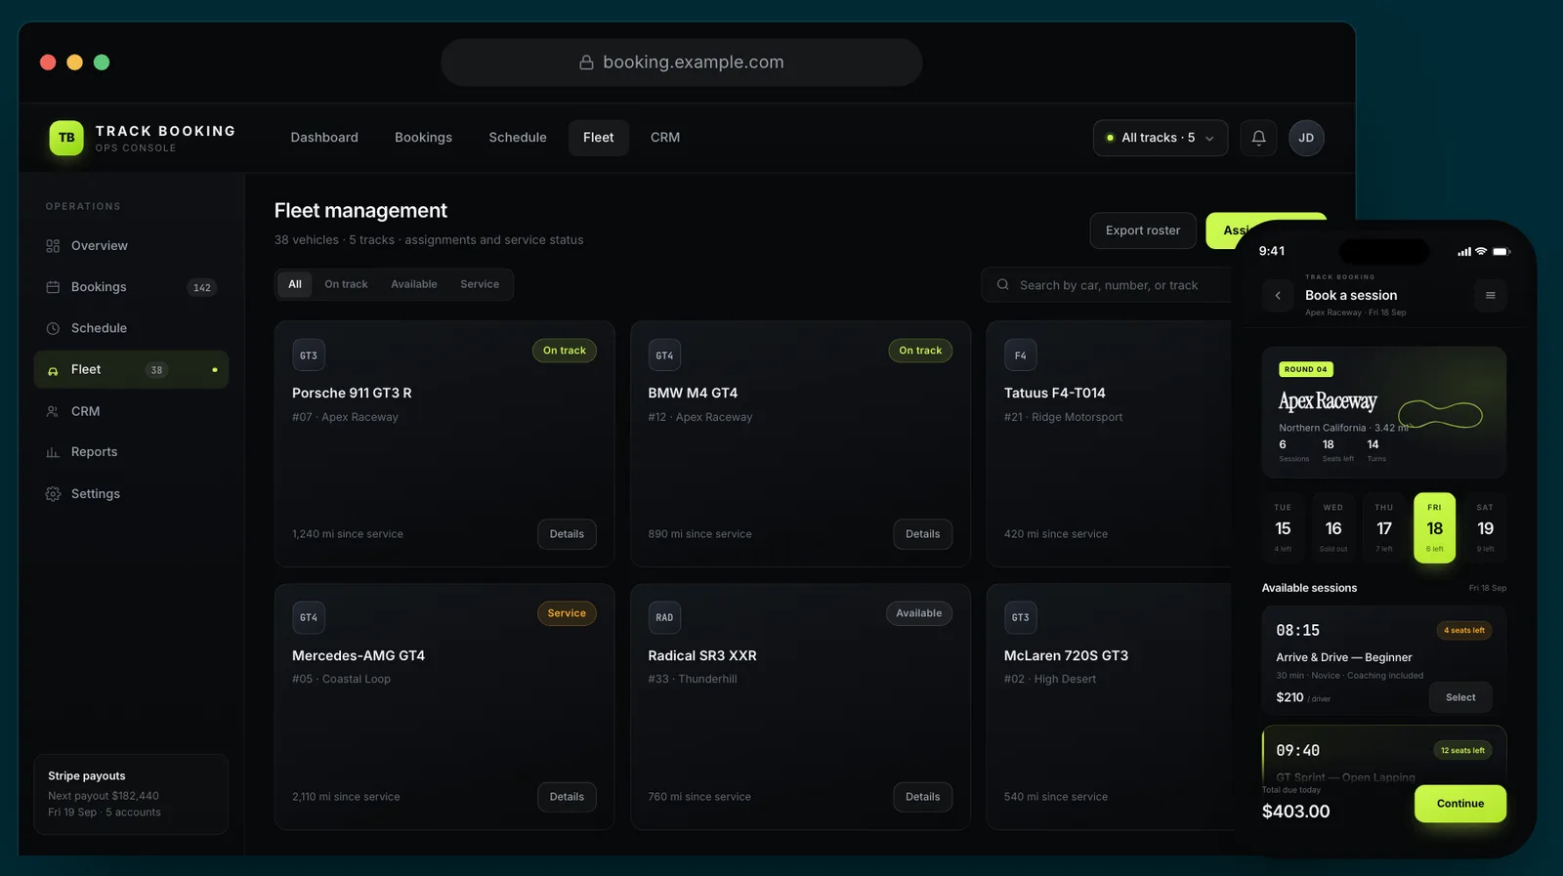Image resolution: width=1563 pixels, height=876 pixels.
Task: Filter vehicles by Available
Action: (x=414, y=284)
